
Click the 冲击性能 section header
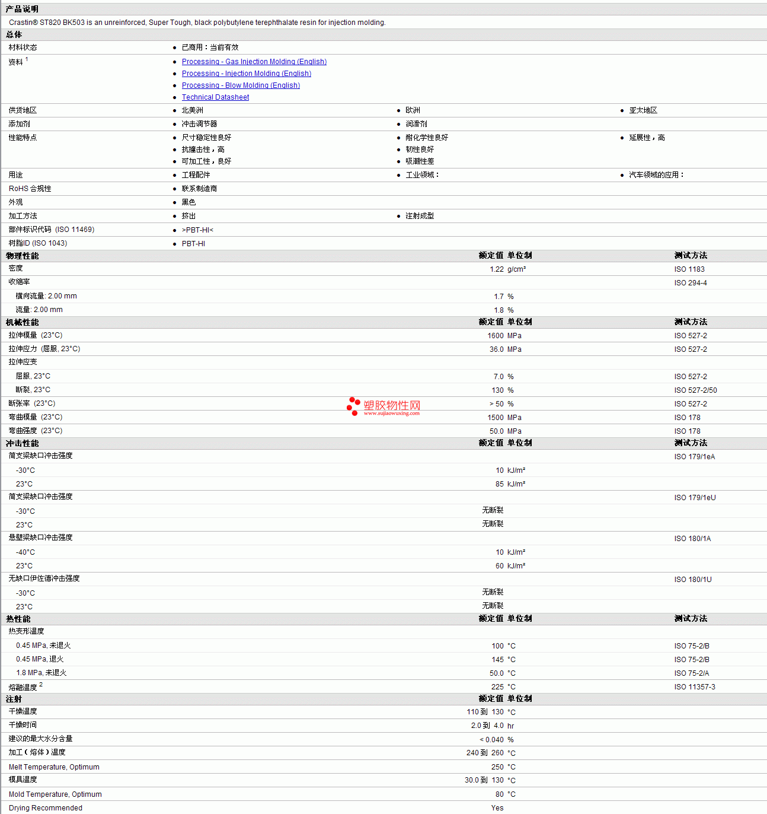coord(22,443)
